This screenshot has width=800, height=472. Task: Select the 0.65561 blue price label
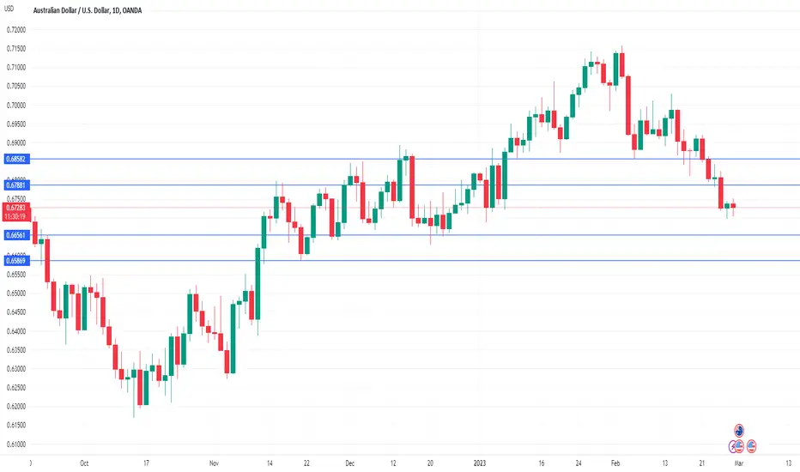click(x=15, y=235)
